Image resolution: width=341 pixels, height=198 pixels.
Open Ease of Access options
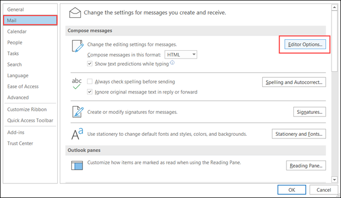(x=30, y=86)
